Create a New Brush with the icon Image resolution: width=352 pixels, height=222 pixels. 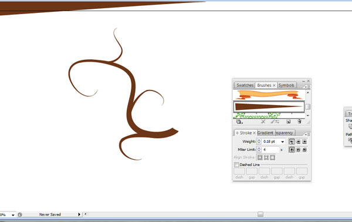tap(289, 122)
